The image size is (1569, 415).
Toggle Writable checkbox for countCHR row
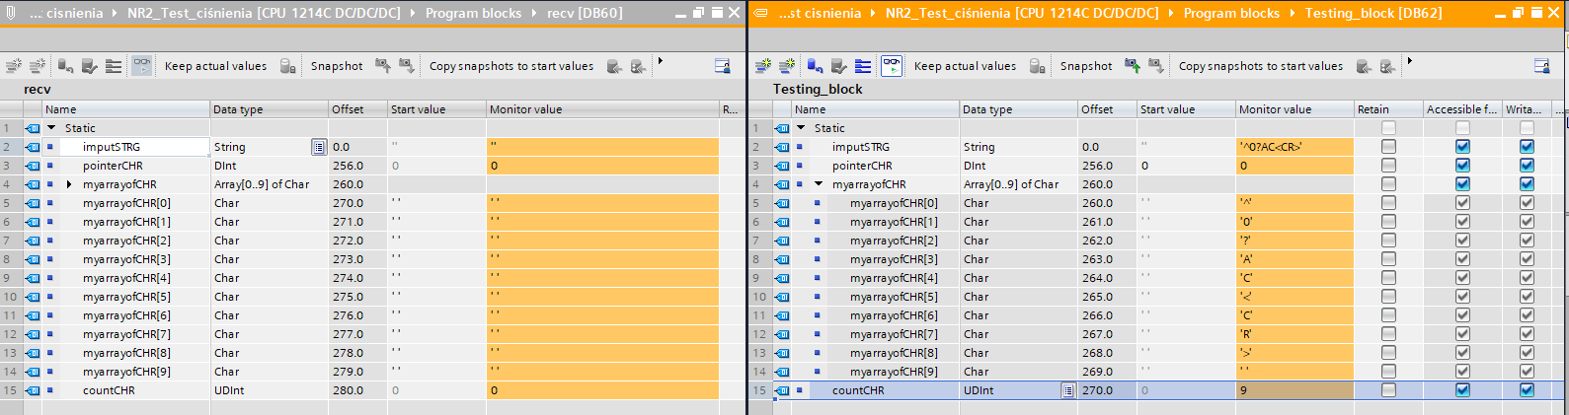pyautogui.click(x=1527, y=390)
